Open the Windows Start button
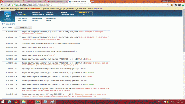185x104 pixels. (3, 102)
